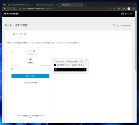This screenshot has width=139, height=125.
Task: Click the person icon beside the サインイン section heading
Action: [14, 34]
